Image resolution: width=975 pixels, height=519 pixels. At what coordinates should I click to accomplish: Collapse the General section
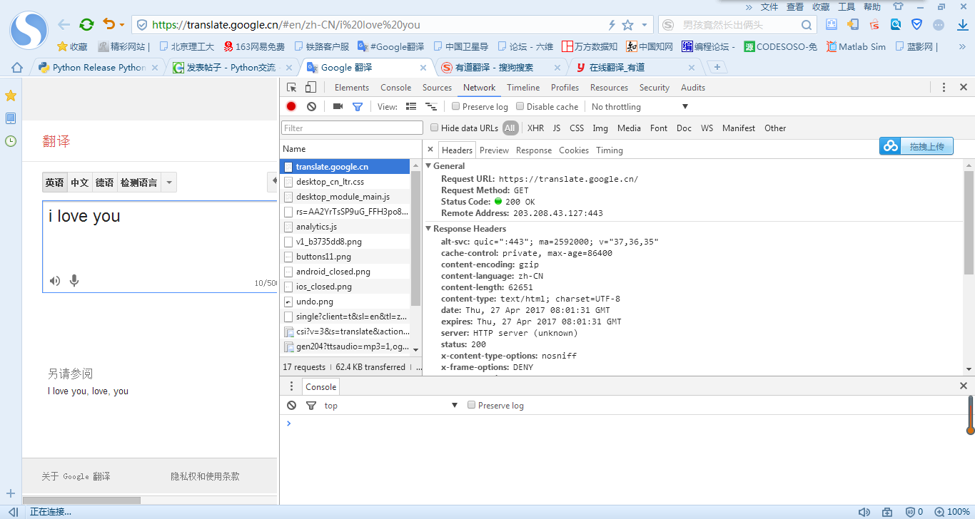point(428,166)
